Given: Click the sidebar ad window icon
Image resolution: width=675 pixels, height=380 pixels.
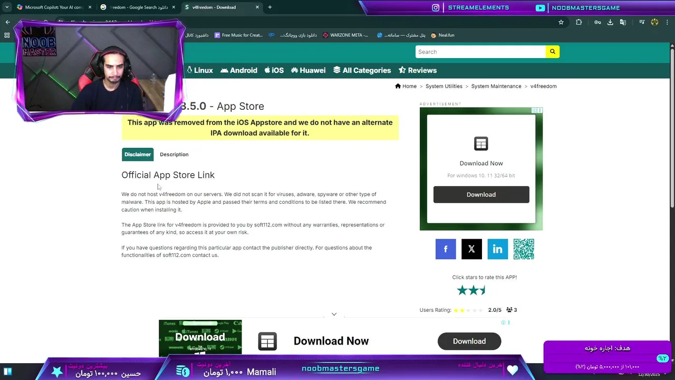Looking at the screenshot, I should tap(481, 144).
